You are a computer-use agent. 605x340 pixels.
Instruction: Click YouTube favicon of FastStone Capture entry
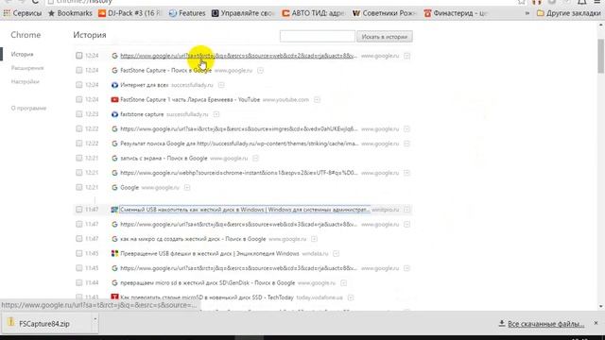tap(114, 99)
